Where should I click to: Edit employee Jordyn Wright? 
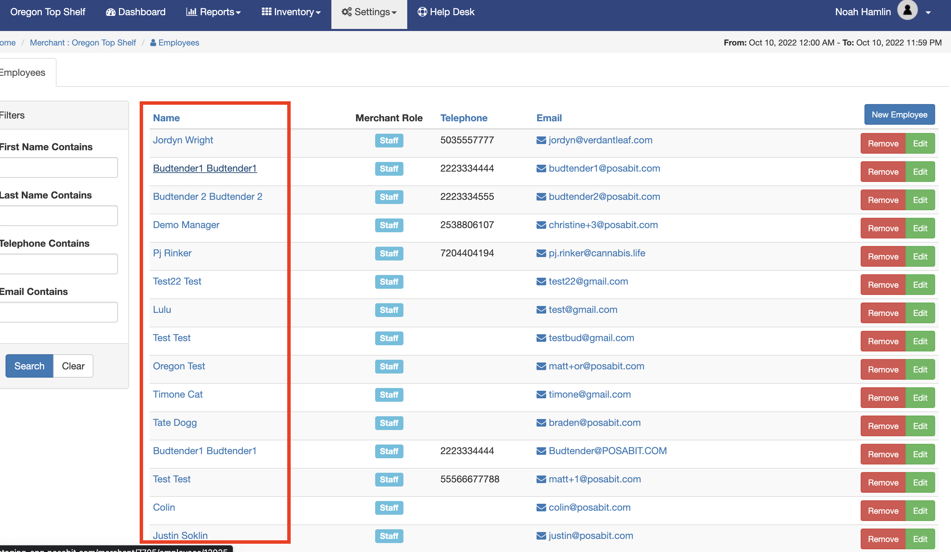920,143
